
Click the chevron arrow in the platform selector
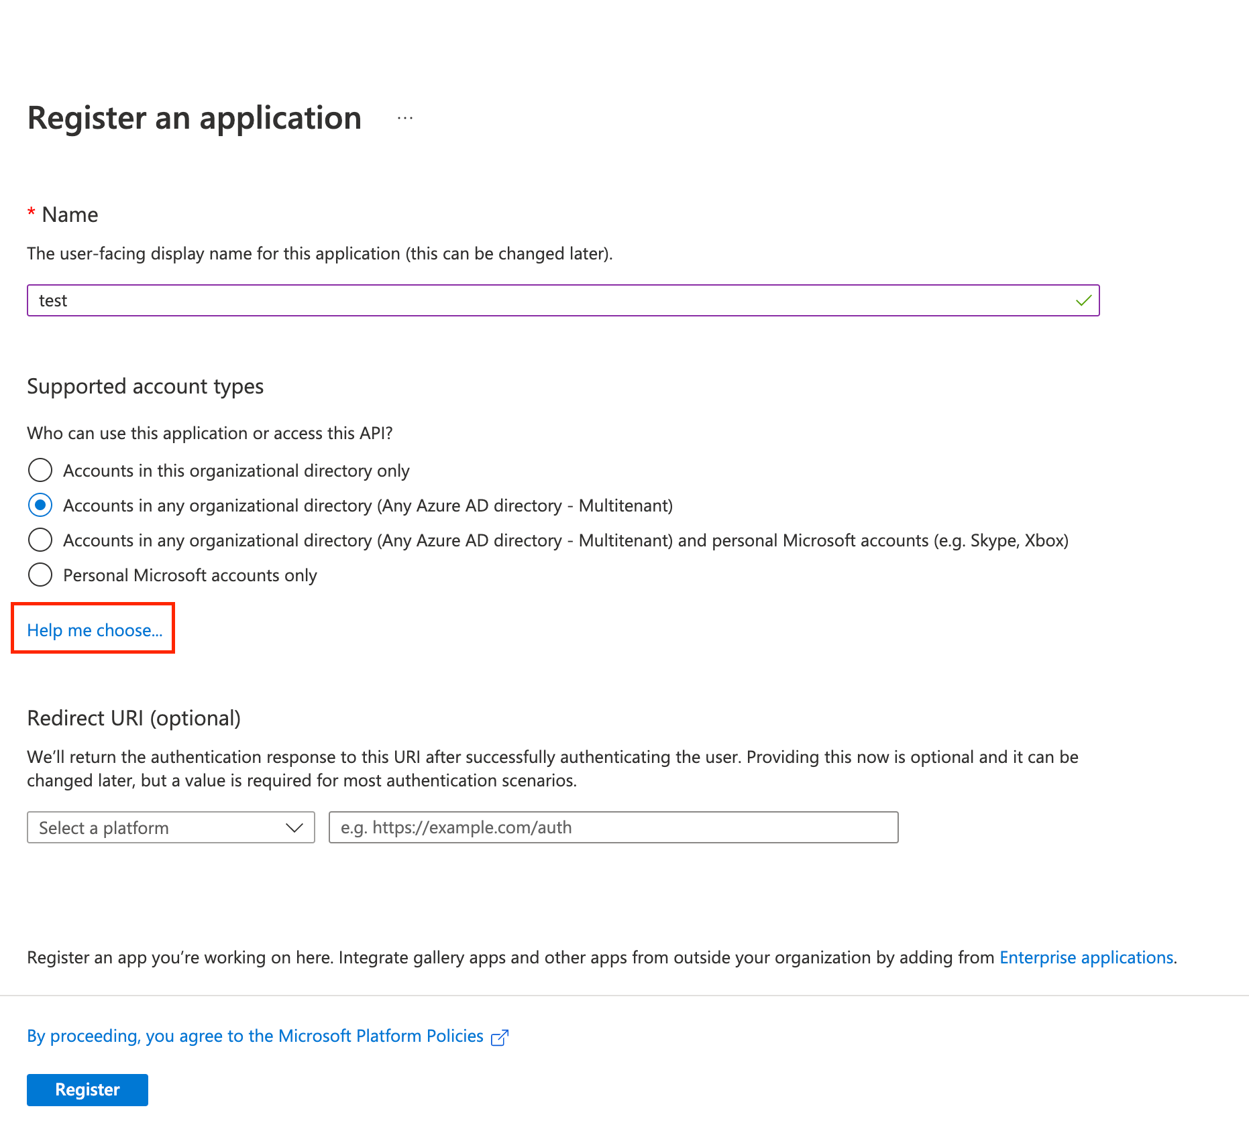coord(294,828)
